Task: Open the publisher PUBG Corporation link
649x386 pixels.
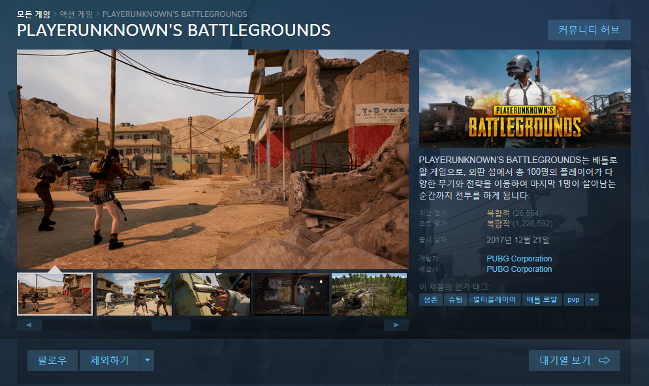Action: 519,269
